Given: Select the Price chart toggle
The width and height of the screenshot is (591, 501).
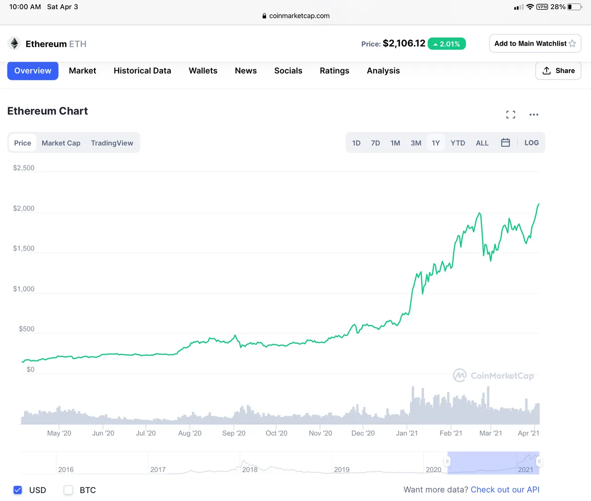Looking at the screenshot, I should point(23,143).
